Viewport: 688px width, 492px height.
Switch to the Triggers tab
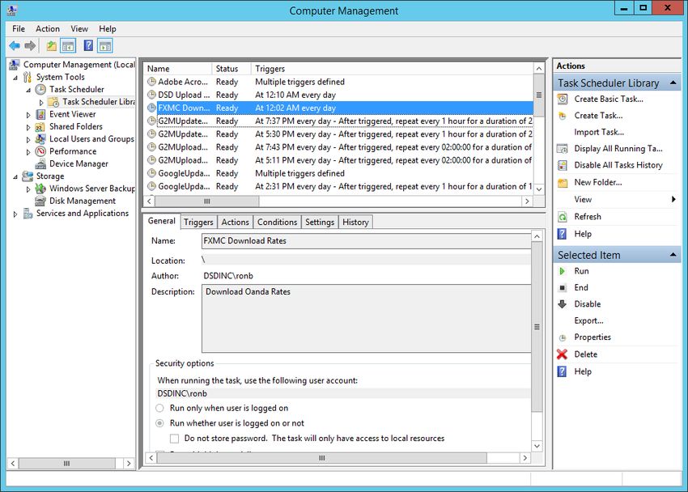(198, 222)
